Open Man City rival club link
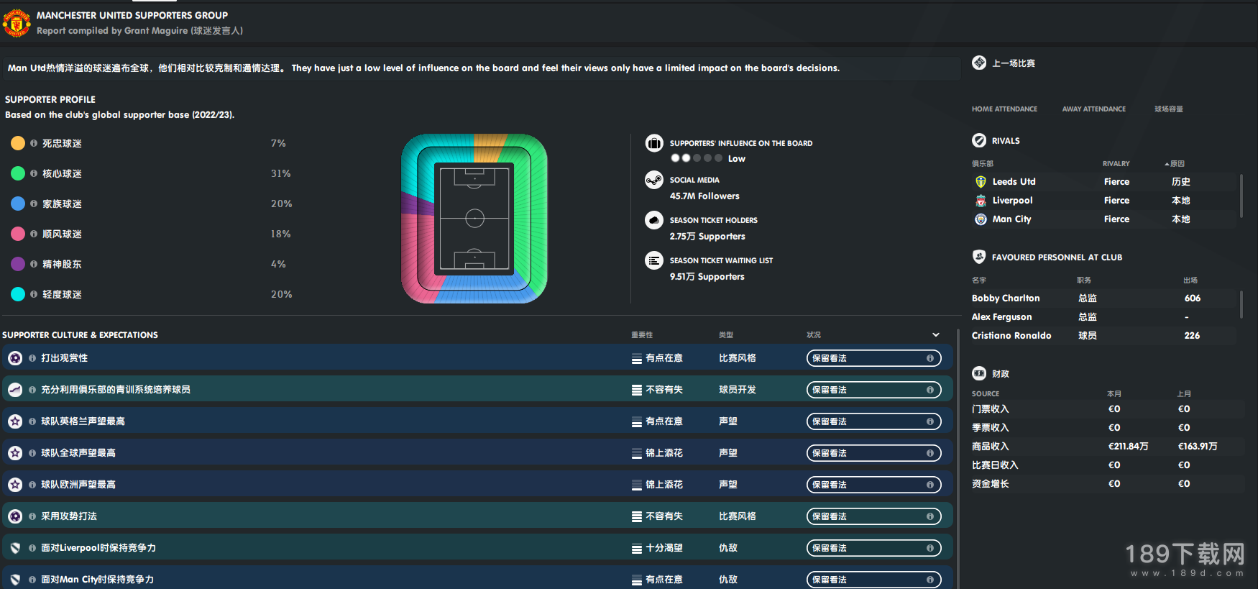 [1012, 219]
